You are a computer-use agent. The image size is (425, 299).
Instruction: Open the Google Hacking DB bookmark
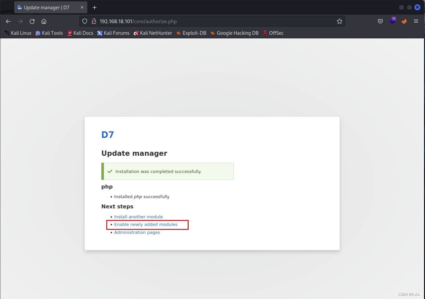234,33
